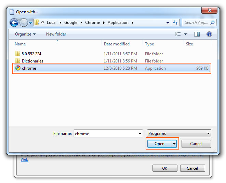Close the Open with dialog window

tap(210, 10)
